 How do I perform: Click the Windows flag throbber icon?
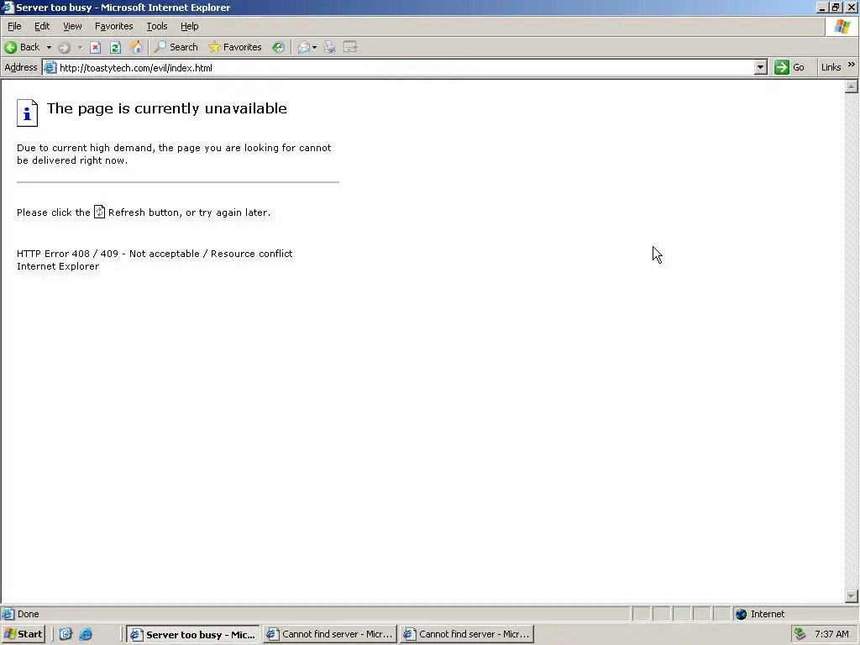click(x=842, y=26)
